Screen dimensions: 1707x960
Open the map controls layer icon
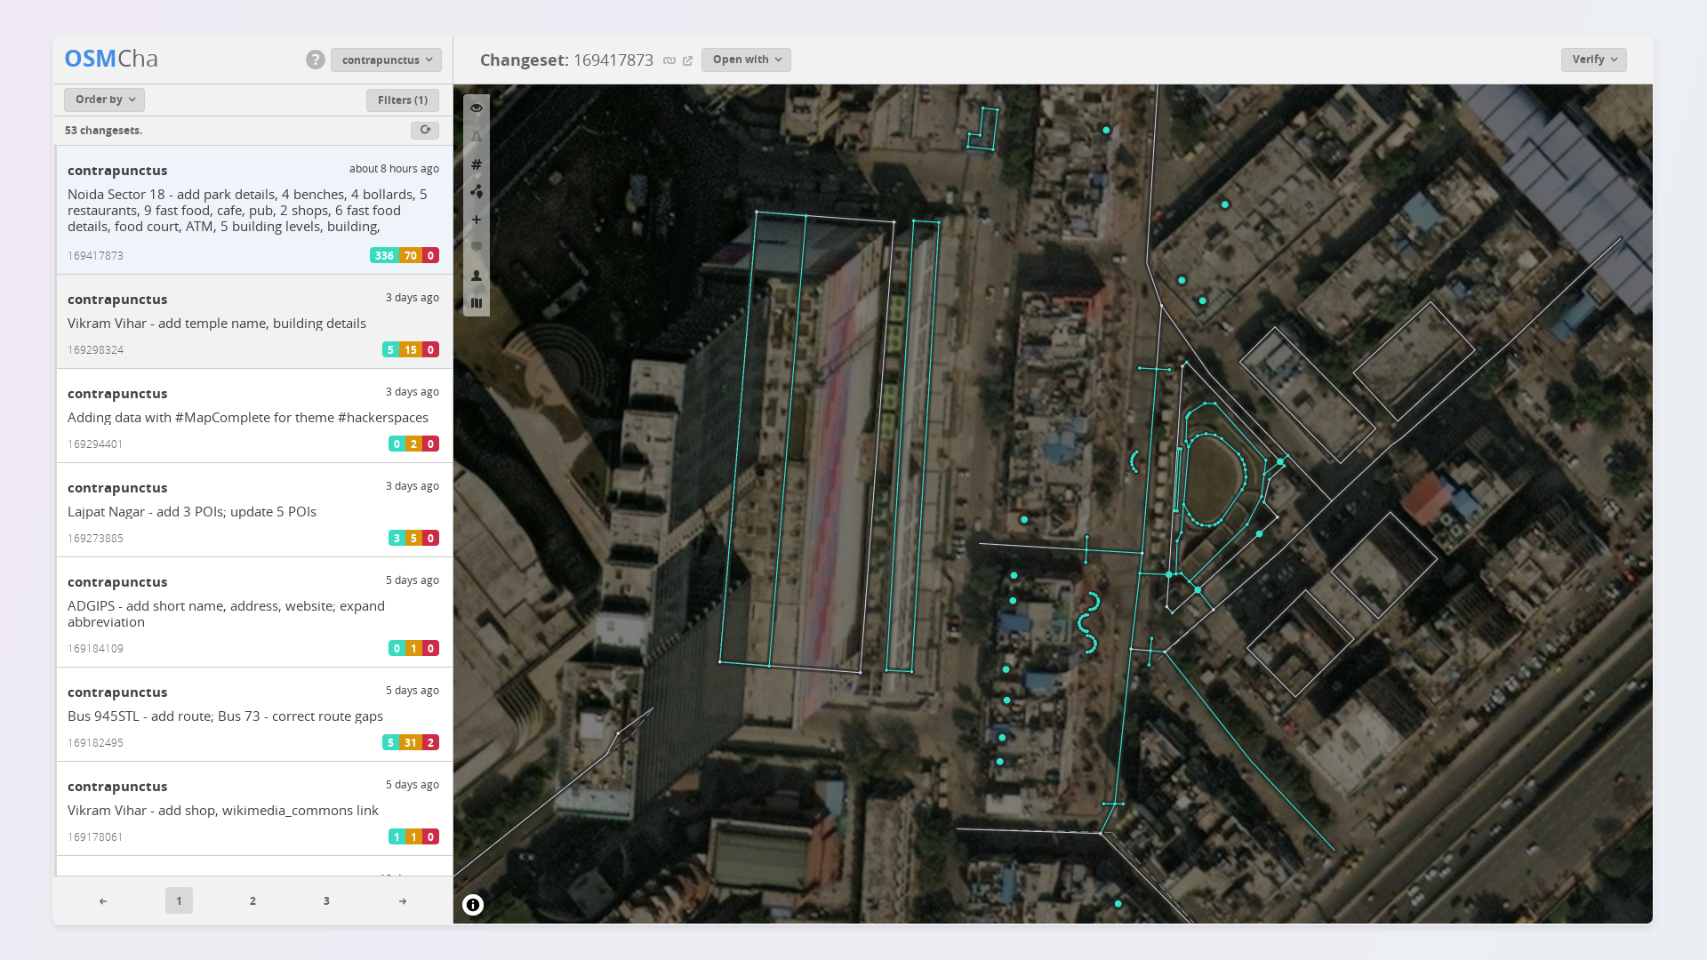pos(477,303)
